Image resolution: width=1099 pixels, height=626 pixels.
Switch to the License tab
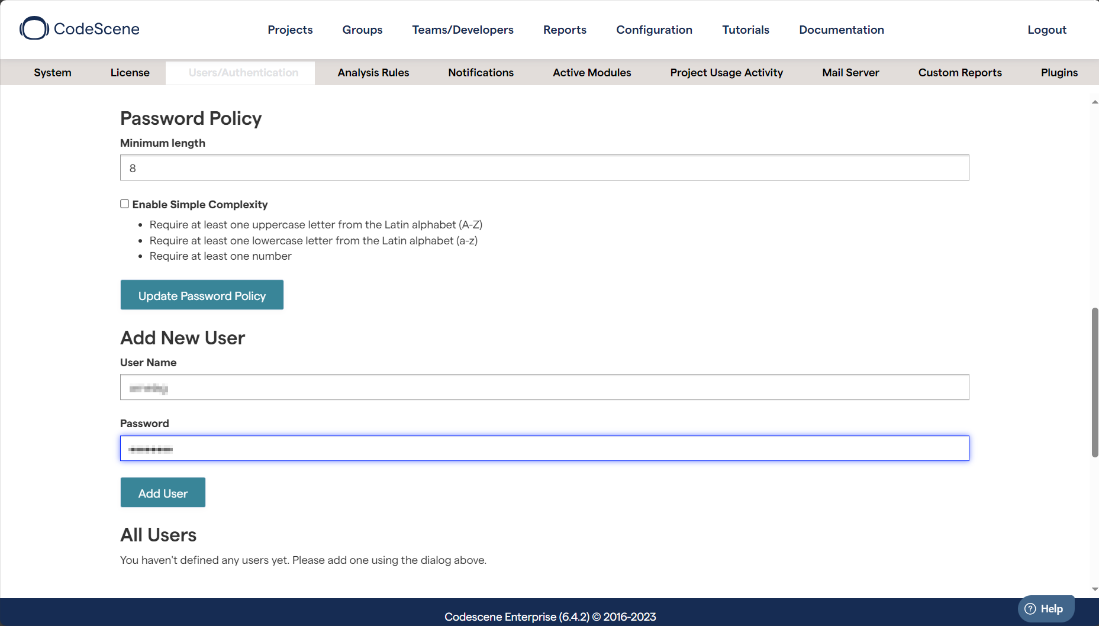[130, 73]
